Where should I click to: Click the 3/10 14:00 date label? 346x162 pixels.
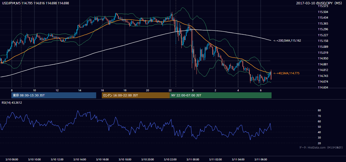pos(80,160)
